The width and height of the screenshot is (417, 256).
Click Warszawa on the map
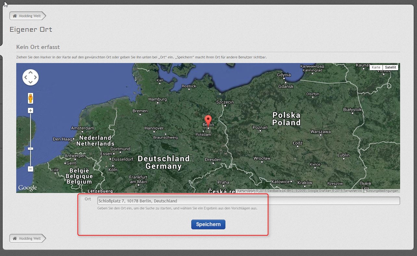click(320, 132)
